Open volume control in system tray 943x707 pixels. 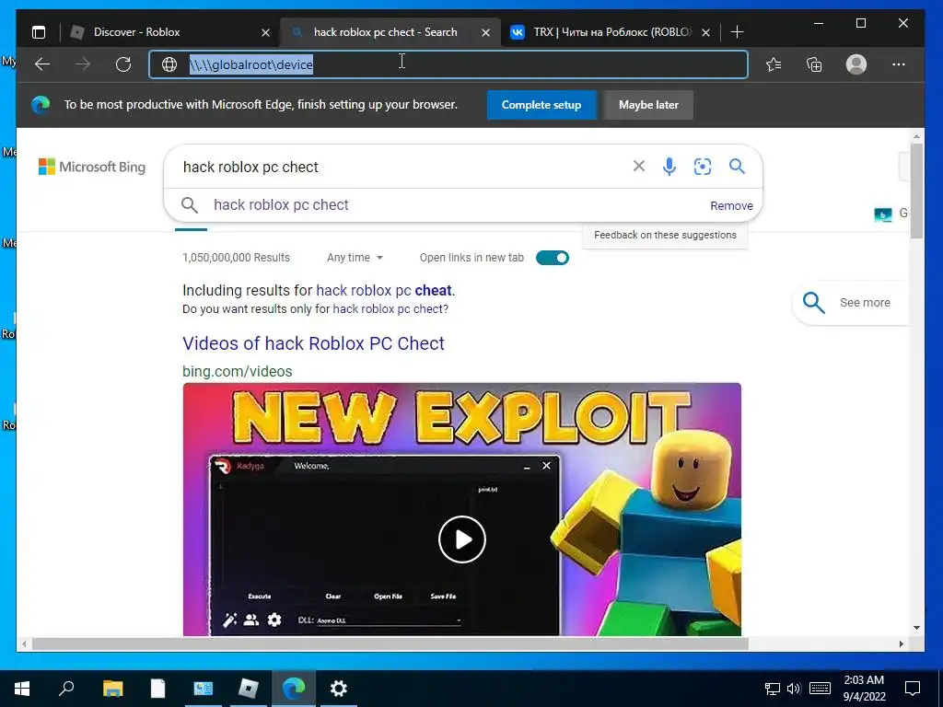click(793, 689)
